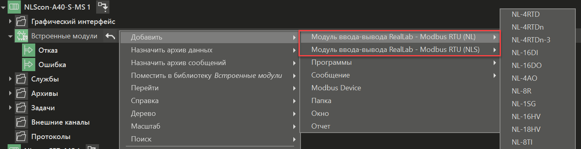Click the Ошибка channel icon
Viewport: 581px width, 149px height.
point(28,65)
